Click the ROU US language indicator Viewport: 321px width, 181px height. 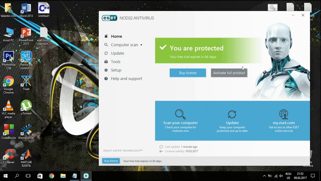[288, 176]
